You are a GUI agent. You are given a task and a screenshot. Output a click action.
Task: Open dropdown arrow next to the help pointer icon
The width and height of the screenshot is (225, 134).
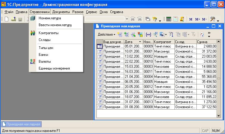pyautogui.click(x=160, y=21)
